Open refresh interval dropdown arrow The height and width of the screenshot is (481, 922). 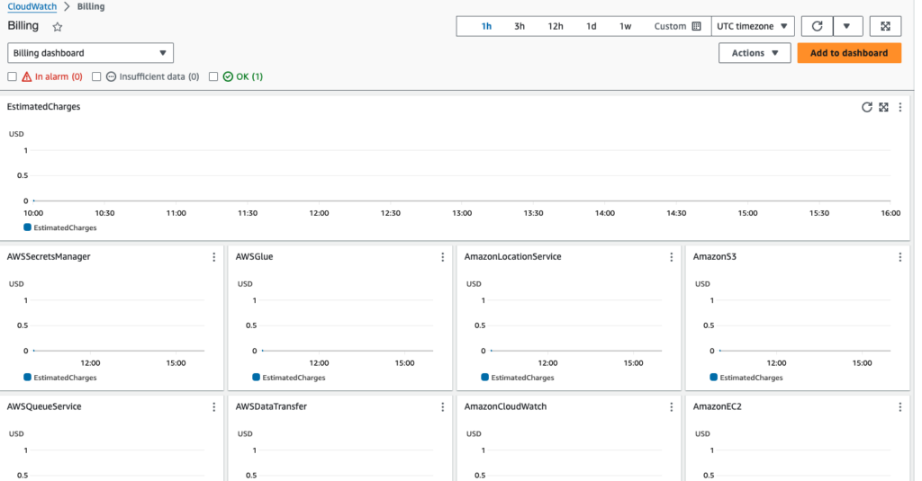click(x=846, y=26)
